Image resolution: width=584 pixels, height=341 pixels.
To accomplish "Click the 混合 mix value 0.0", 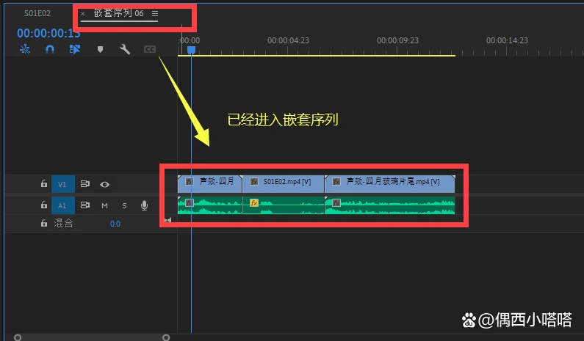I will coord(115,224).
